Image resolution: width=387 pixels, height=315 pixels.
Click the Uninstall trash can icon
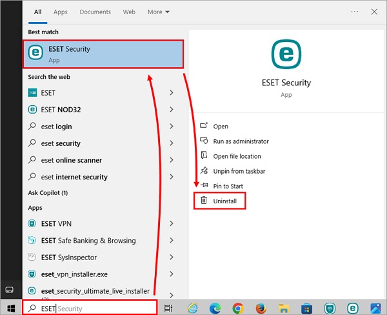click(204, 200)
